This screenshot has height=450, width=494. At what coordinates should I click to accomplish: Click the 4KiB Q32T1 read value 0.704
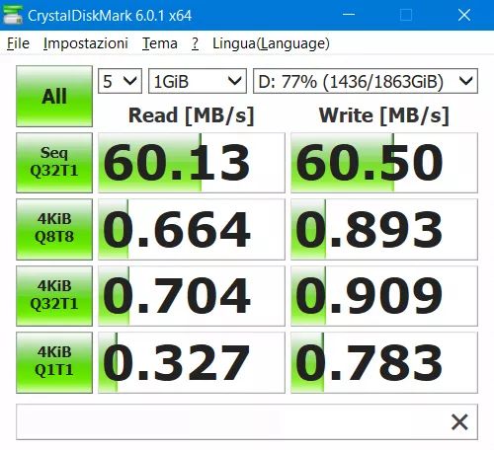(x=192, y=295)
